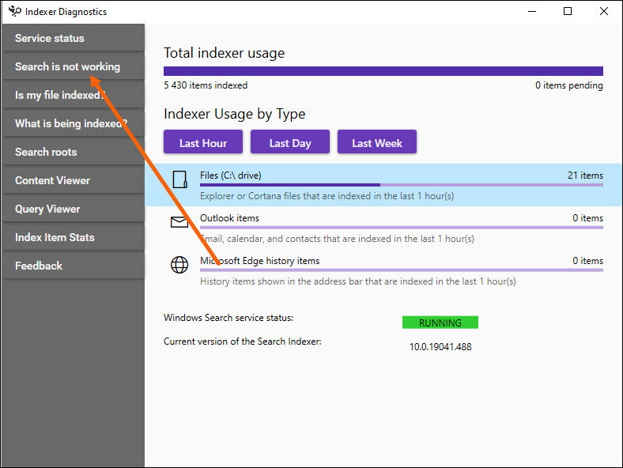Click the Files (C:\ drive) usage bar
The width and height of the screenshot is (623, 468).
402,185
